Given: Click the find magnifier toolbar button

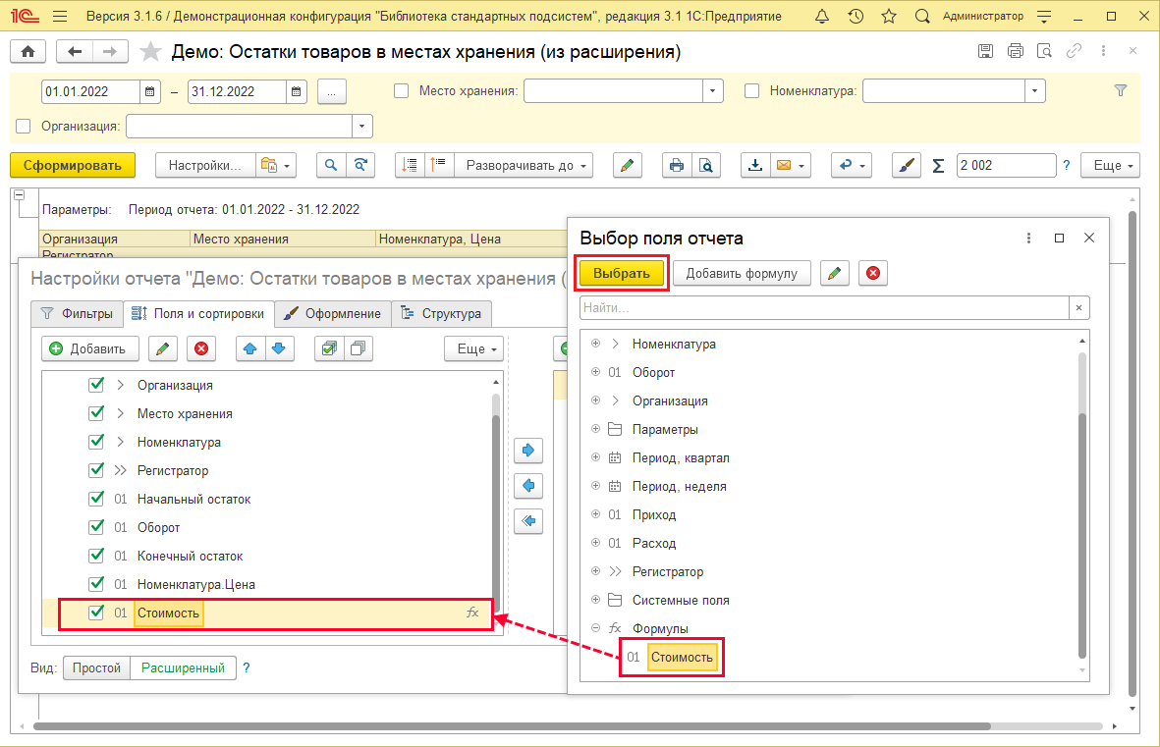Looking at the screenshot, I should tap(331, 165).
